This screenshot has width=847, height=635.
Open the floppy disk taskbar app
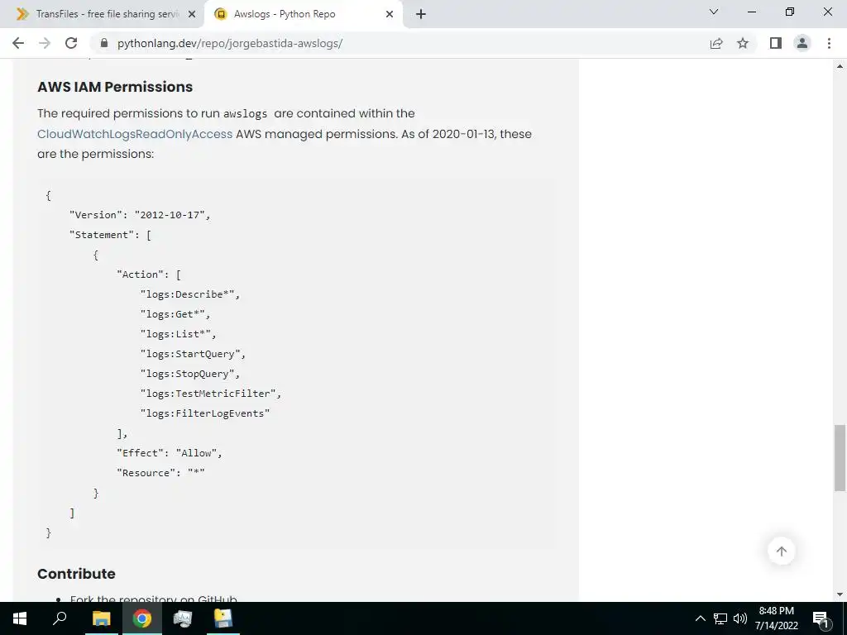coord(223,618)
